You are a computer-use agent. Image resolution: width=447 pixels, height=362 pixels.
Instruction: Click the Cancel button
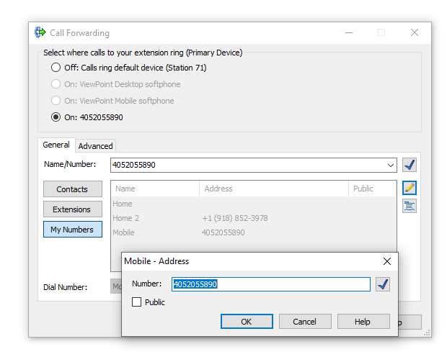[x=305, y=322]
